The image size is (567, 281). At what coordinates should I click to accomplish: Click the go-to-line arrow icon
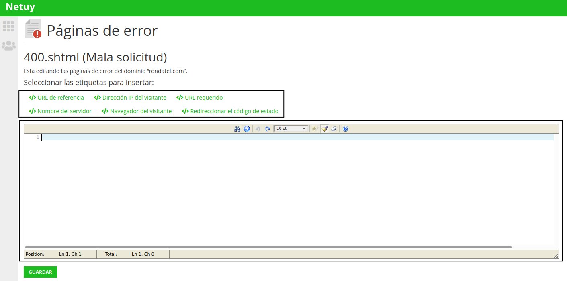tap(247, 129)
